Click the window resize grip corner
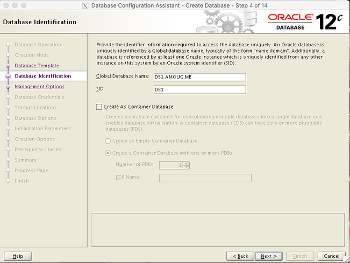The height and width of the screenshot is (263, 350). point(347,260)
